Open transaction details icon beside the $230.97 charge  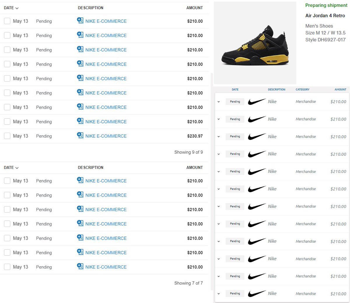[x=80, y=135]
